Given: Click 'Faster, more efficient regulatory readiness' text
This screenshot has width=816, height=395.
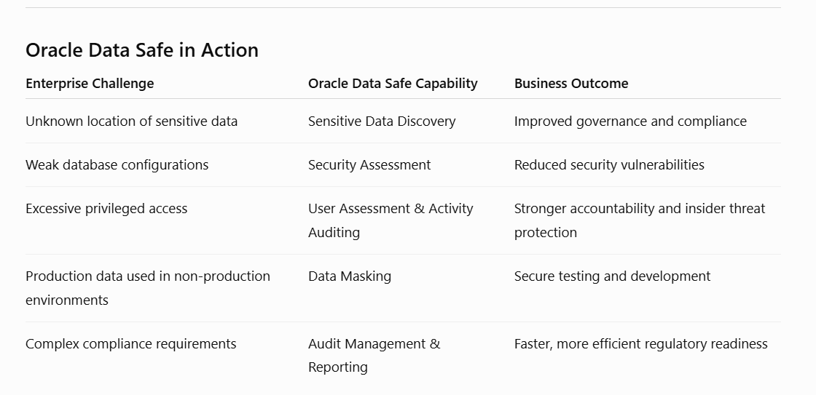Looking at the screenshot, I should [640, 343].
